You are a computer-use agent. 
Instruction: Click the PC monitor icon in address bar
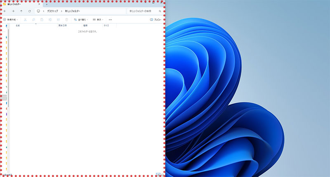pos(38,11)
